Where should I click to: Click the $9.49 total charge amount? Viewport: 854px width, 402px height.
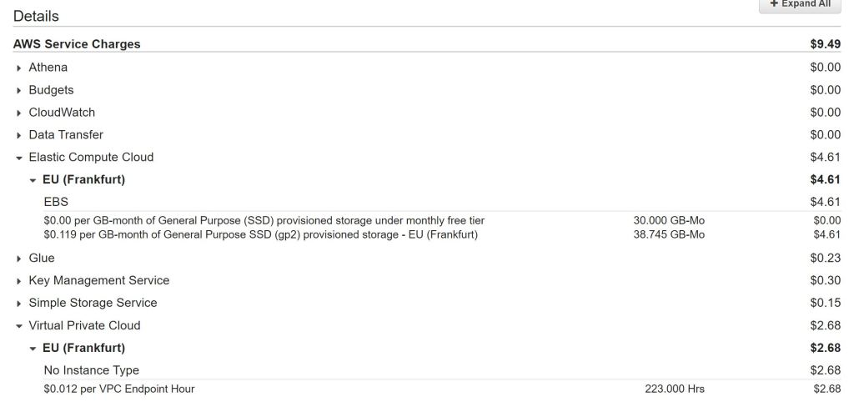coord(825,44)
